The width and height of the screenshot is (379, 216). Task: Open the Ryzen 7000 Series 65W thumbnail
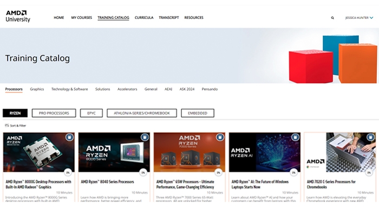[x=190, y=152]
